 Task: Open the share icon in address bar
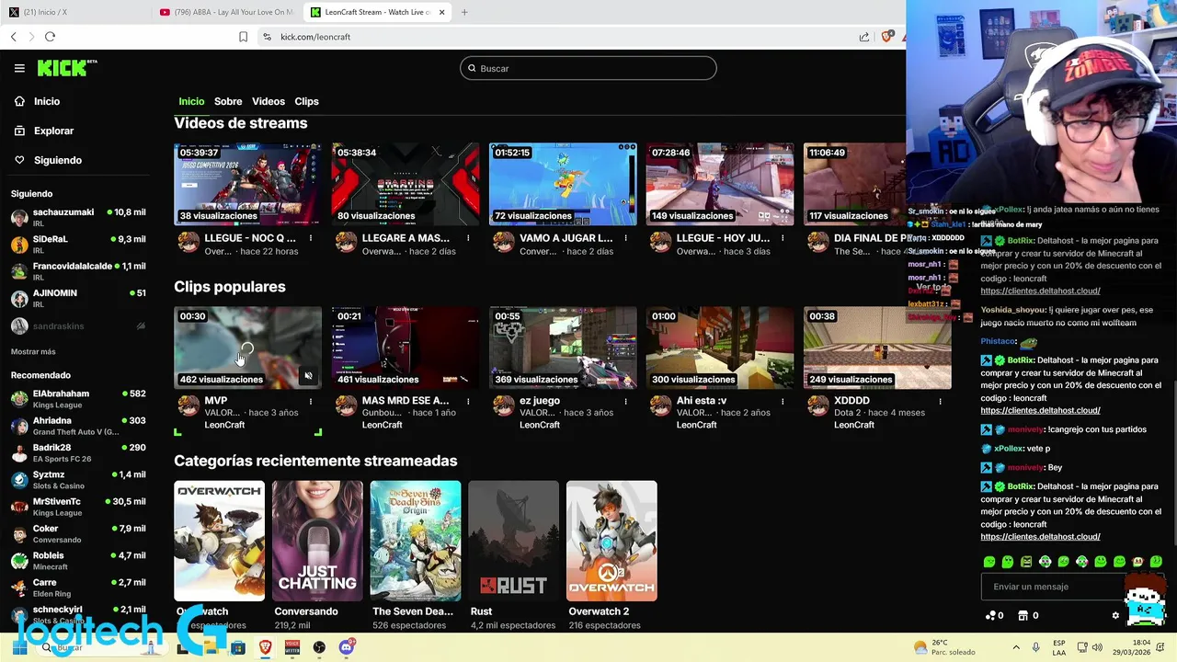click(864, 37)
